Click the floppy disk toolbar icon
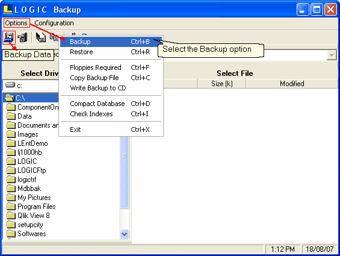Image resolution: width=340 pixels, height=256 pixels. 41,37
